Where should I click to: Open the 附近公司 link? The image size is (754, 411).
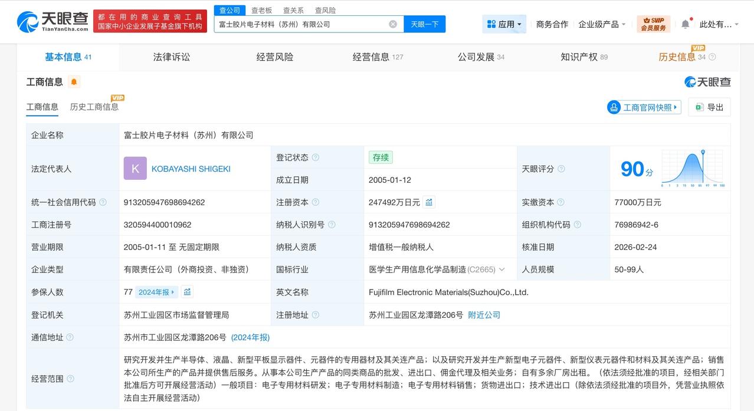point(484,314)
